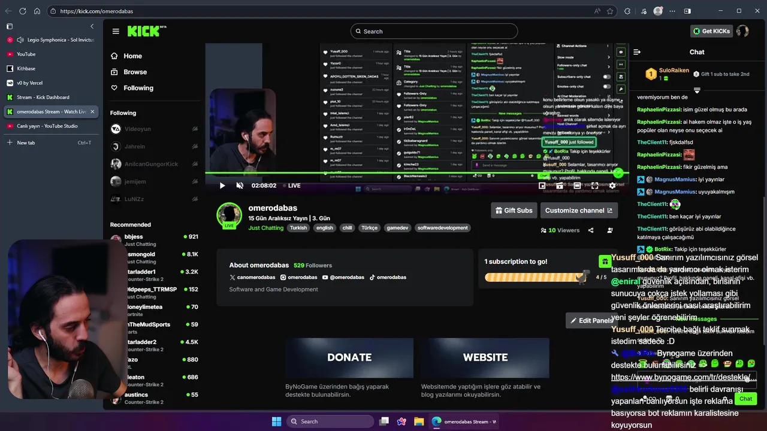Refresh the browser page

click(23, 11)
